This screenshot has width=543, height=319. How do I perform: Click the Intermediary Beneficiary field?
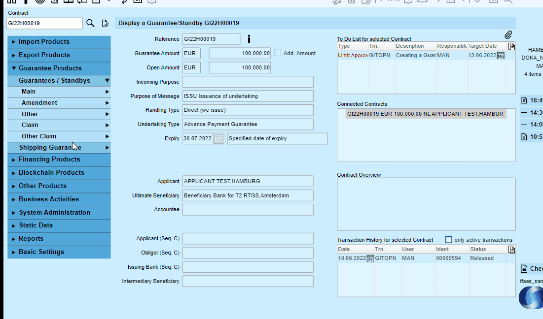[248, 281]
